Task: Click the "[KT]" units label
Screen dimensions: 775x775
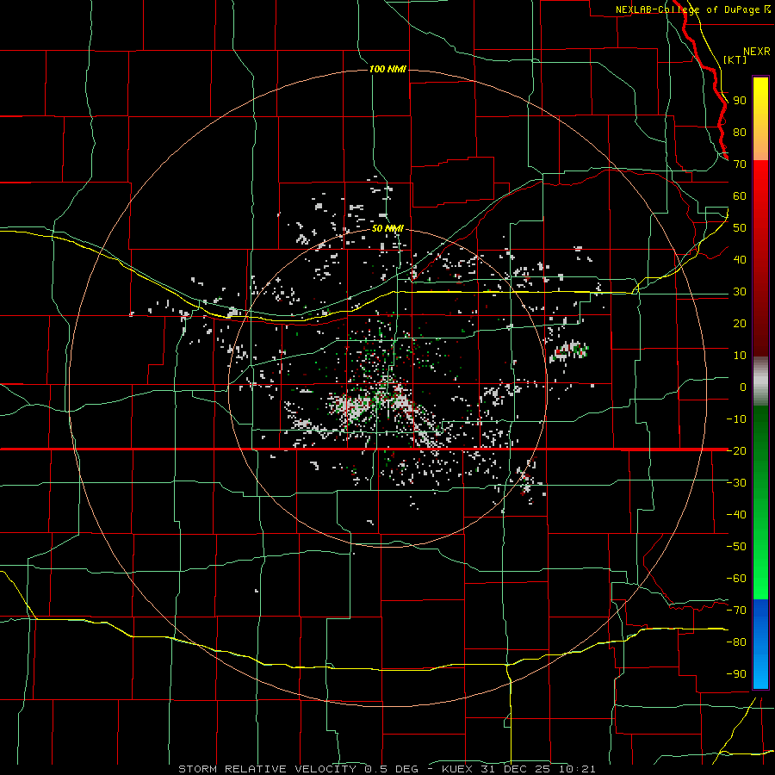Action: pos(735,59)
